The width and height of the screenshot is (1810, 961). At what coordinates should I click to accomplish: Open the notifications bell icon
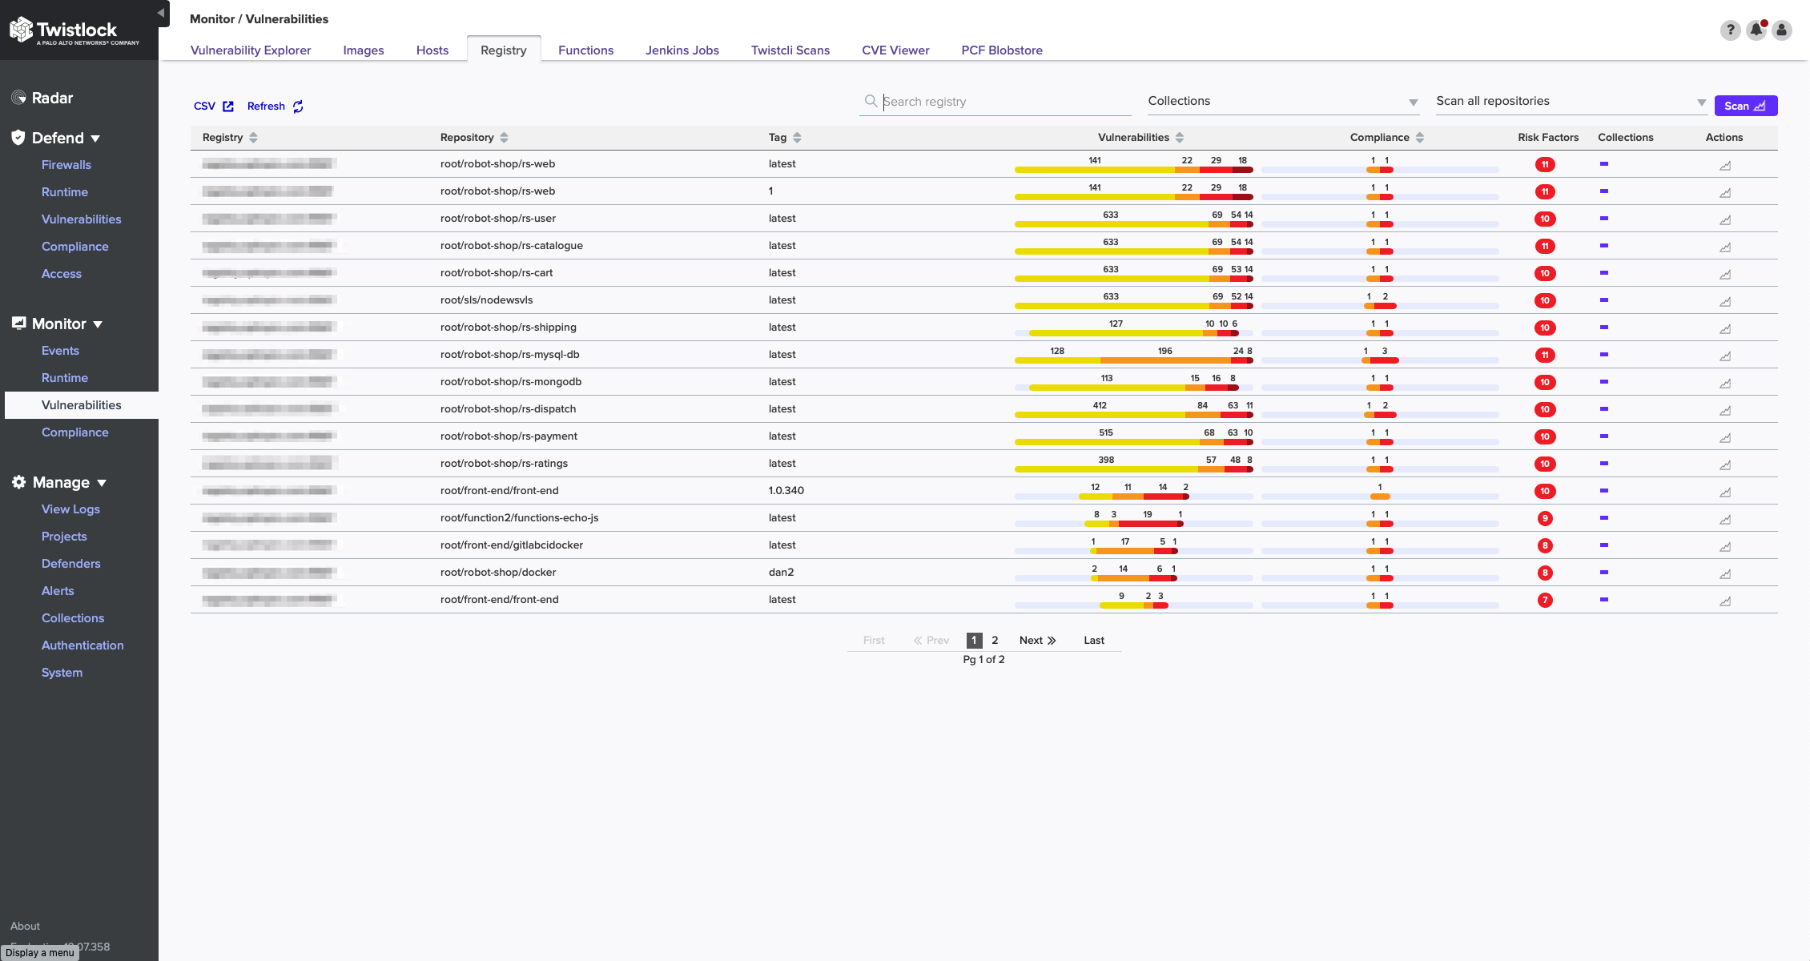tap(1756, 30)
